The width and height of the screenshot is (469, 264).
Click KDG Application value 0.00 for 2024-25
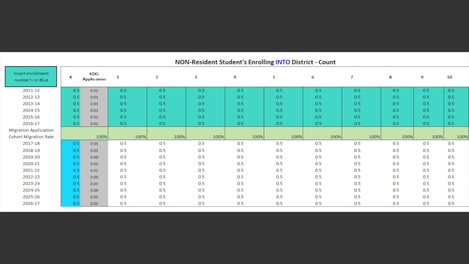pos(94,190)
